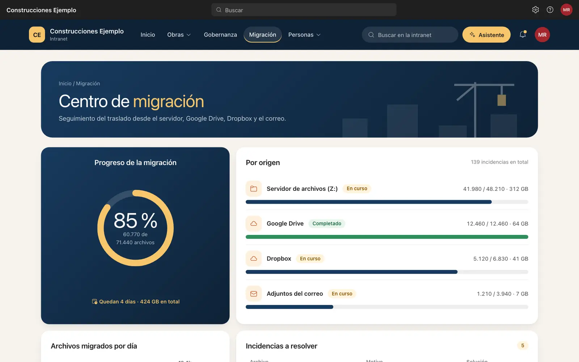Click the Servidor de archivos progress bar
The height and width of the screenshot is (362, 579).
coord(387,202)
